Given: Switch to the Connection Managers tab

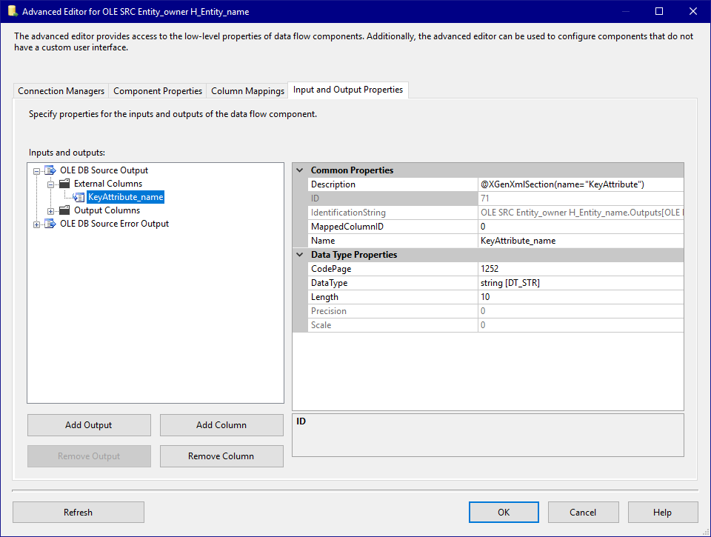Looking at the screenshot, I should [61, 90].
